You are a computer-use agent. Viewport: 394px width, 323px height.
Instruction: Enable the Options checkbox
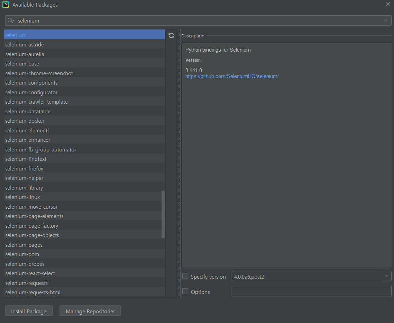[185, 291]
